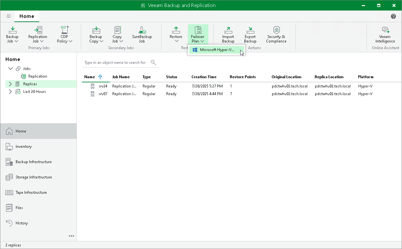Click the search magnifier icon
This screenshot has width=402, height=249.
[x=153, y=62]
